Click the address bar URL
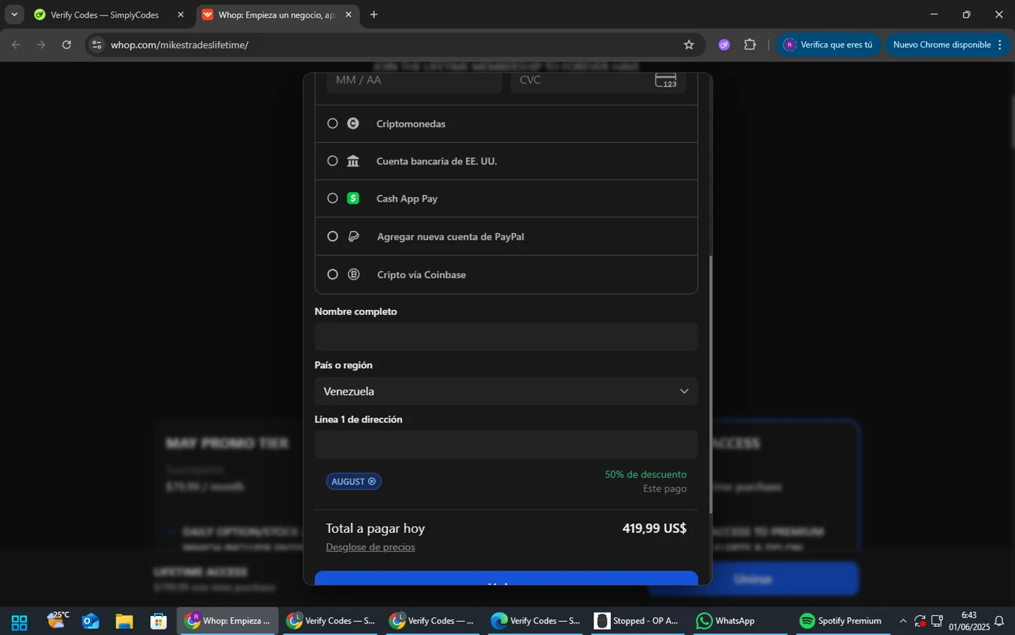The width and height of the screenshot is (1015, 635). [180, 45]
